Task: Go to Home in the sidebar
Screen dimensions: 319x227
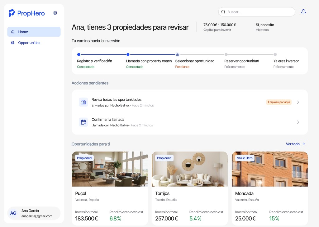Action: coord(34,32)
